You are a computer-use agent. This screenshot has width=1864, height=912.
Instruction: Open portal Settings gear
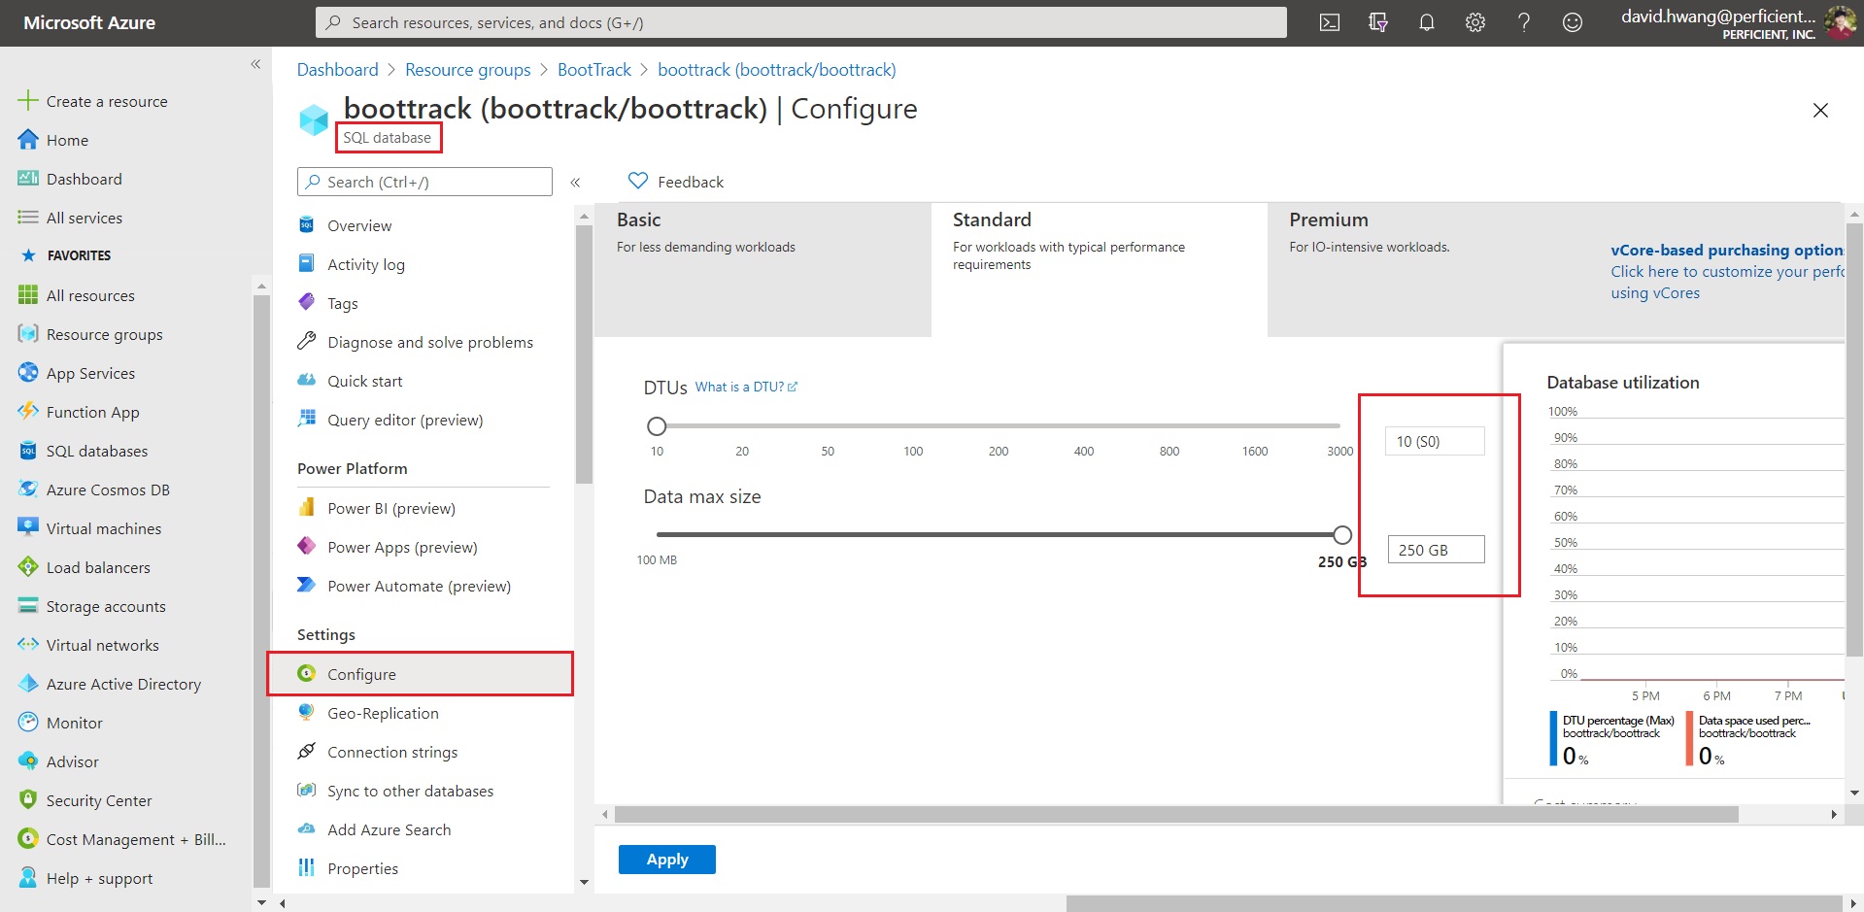1475,22
